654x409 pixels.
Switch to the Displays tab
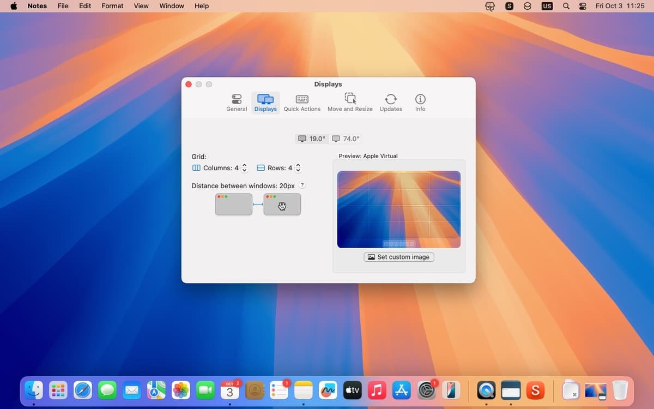tap(265, 102)
